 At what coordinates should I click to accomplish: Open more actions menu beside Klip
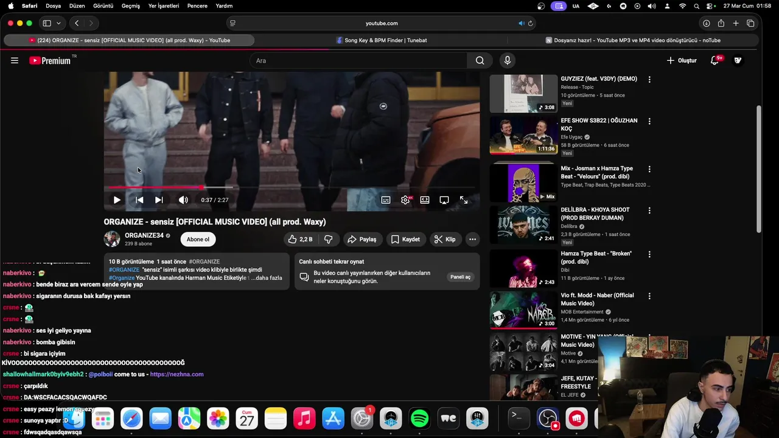pyautogui.click(x=472, y=239)
